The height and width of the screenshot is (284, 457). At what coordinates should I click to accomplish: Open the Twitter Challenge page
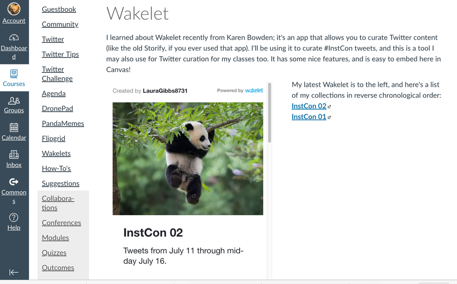coord(57,74)
